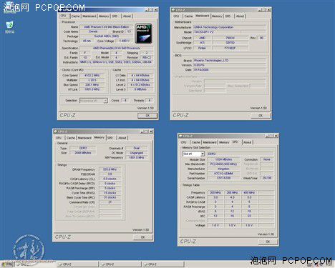Image resolution: width=335 pixels, height=268 pixels.
Task: Expand the Slot #1 memory slot dropdown
Action: point(203,154)
